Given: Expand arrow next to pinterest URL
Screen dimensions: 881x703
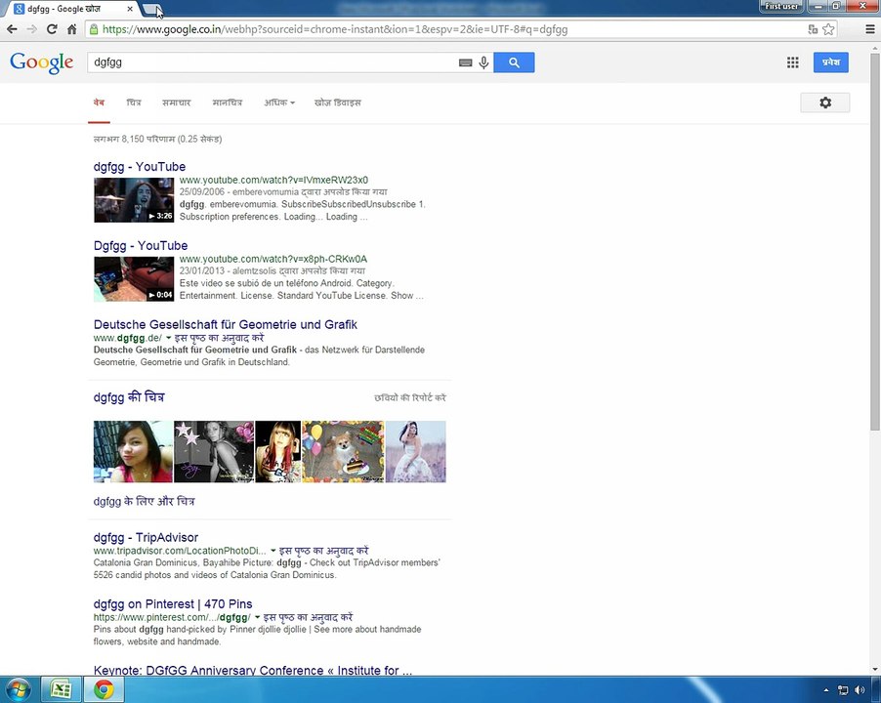Looking at the screenshot, I should pyautogui.click(x=257, y=618).
